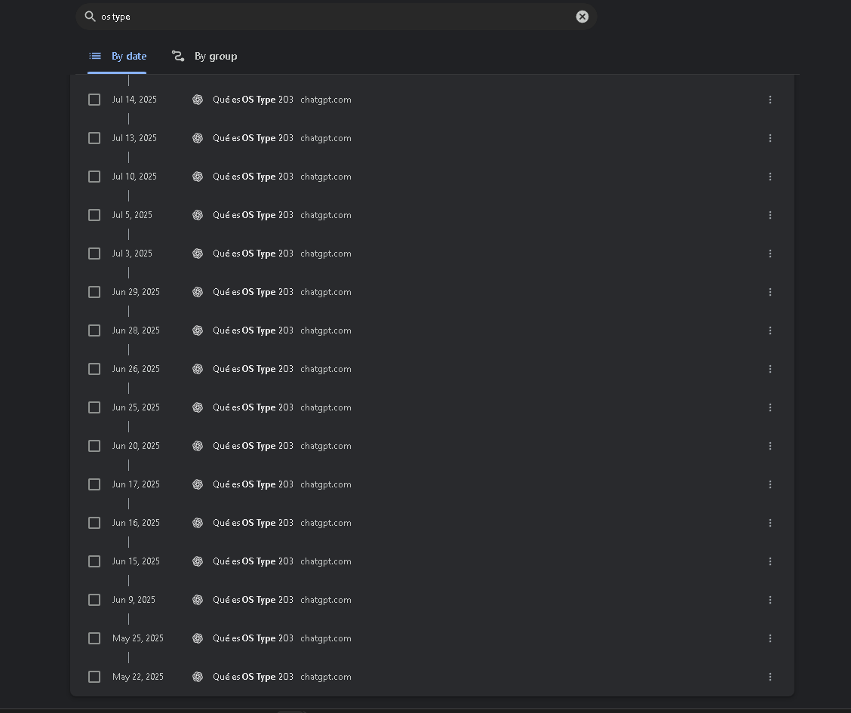
Task: Check the Jul 5, 2025 history entry
Action: tap(94, 216)
